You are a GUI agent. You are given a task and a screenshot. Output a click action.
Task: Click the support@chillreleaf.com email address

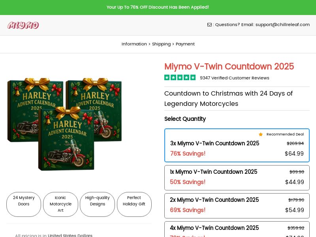click(282, 24)
